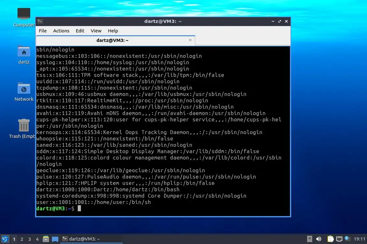Click the geoclue:x:119:126 output line
The height and width of the screenshot is (244, 367).
pos(120,170)
